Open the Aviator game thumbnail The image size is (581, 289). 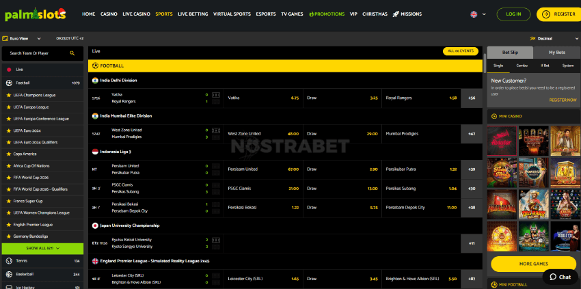[x=502, y=141]
